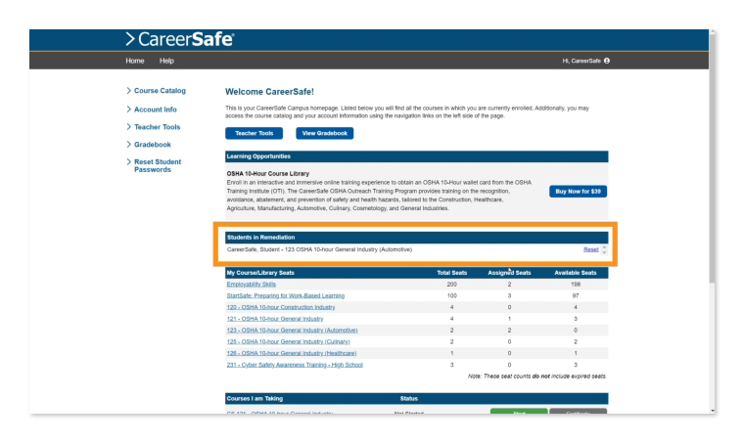This screenshot has width=744, height=443.
Task: Click the CareerSafe logo in the header
Action: pos(180,39)
